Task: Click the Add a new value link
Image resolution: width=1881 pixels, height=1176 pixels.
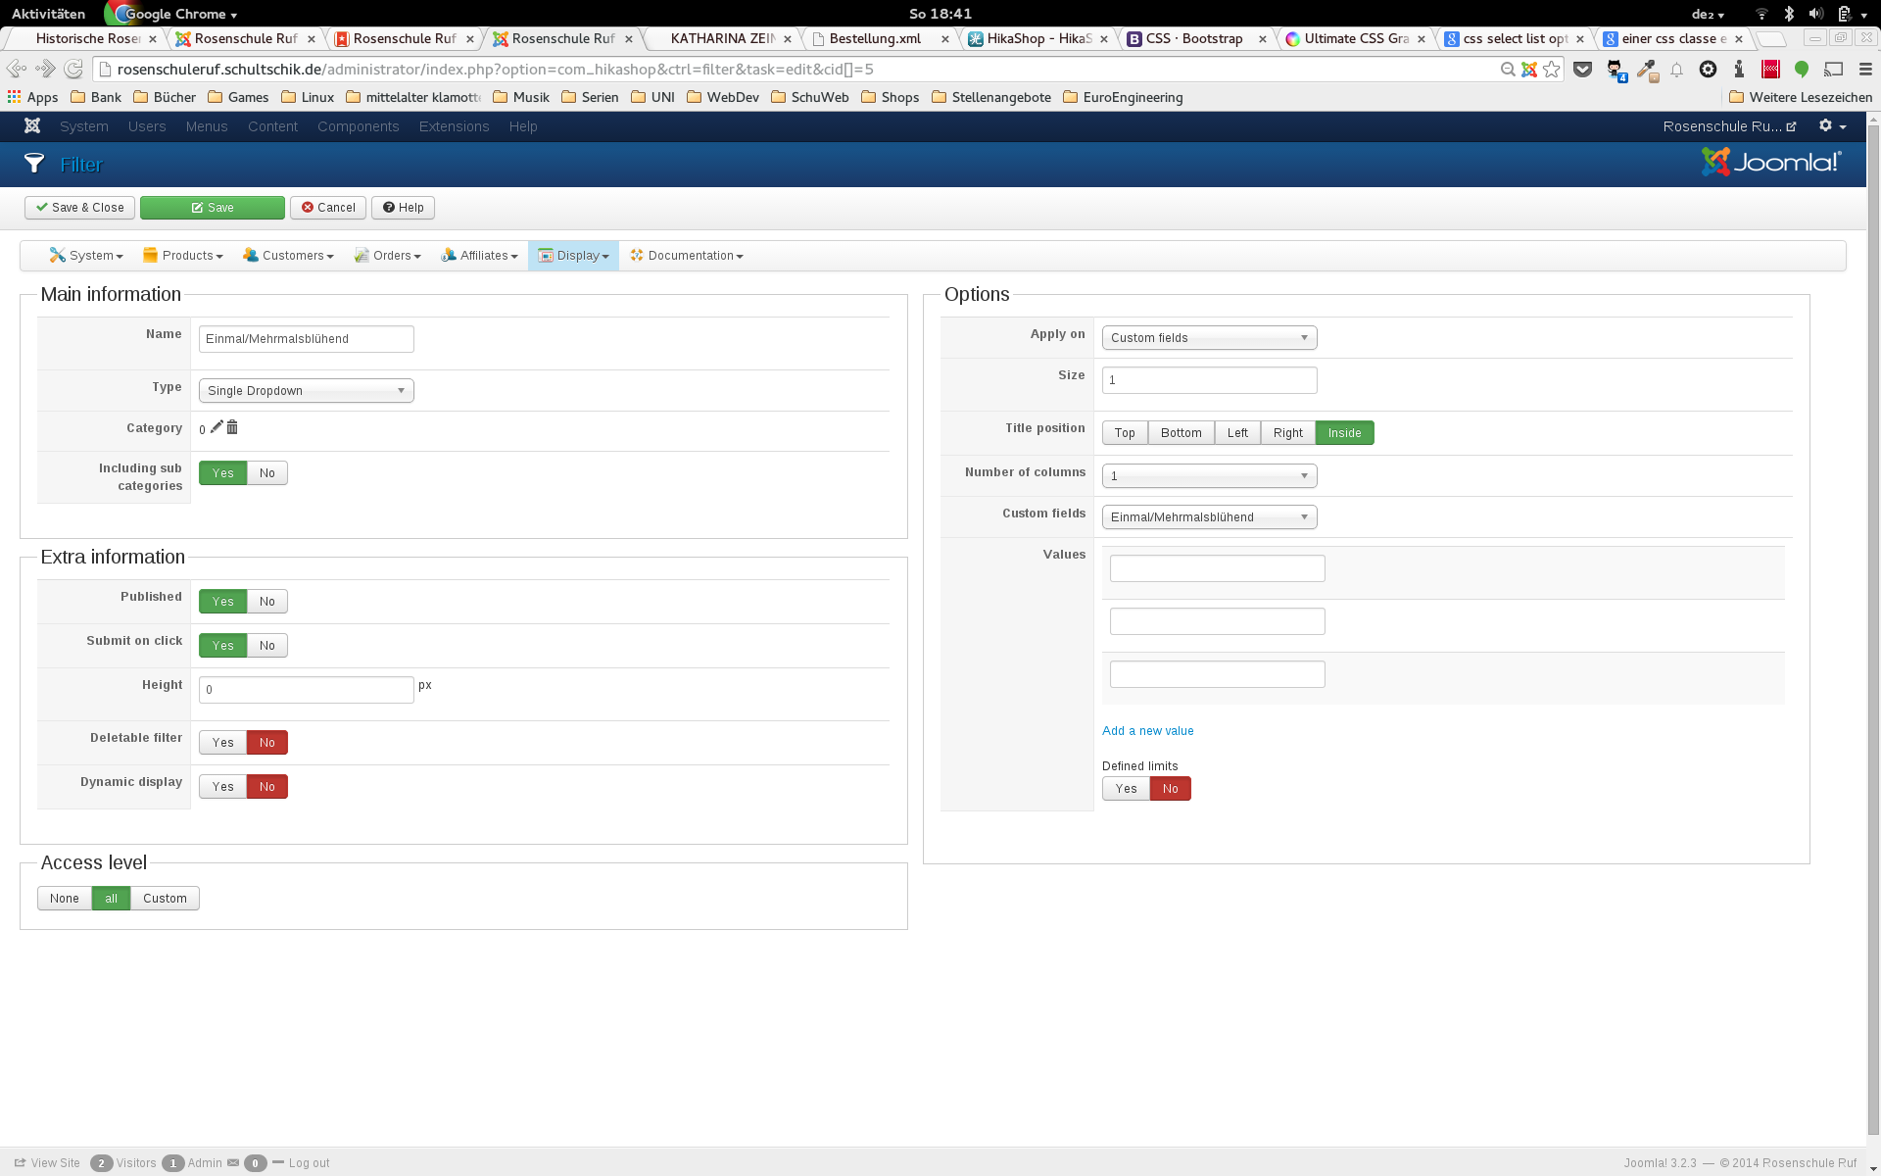Action: click(1147, 731)
